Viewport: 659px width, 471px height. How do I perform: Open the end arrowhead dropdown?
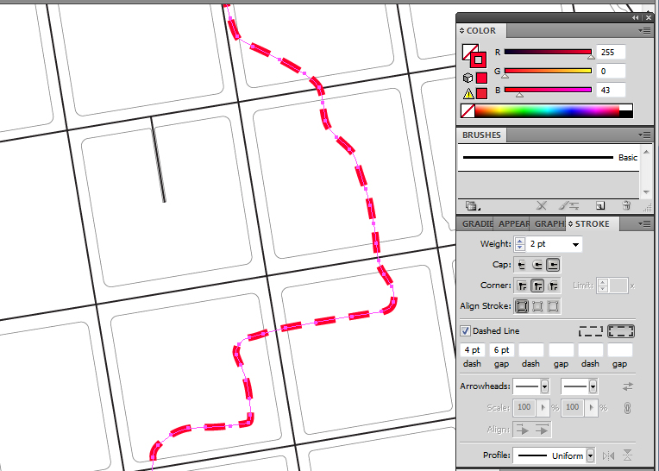593,386
